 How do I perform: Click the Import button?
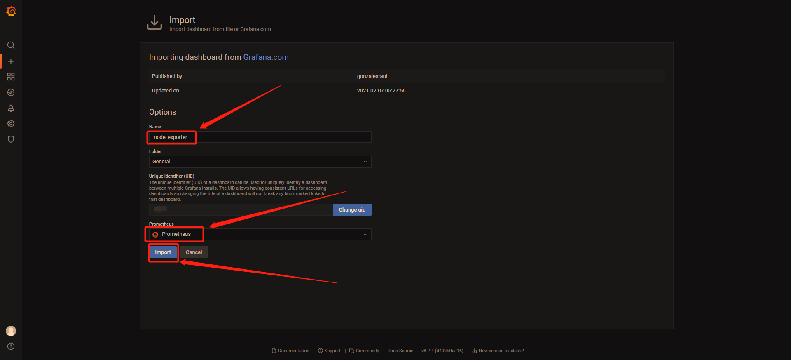(x=163, y=252)
